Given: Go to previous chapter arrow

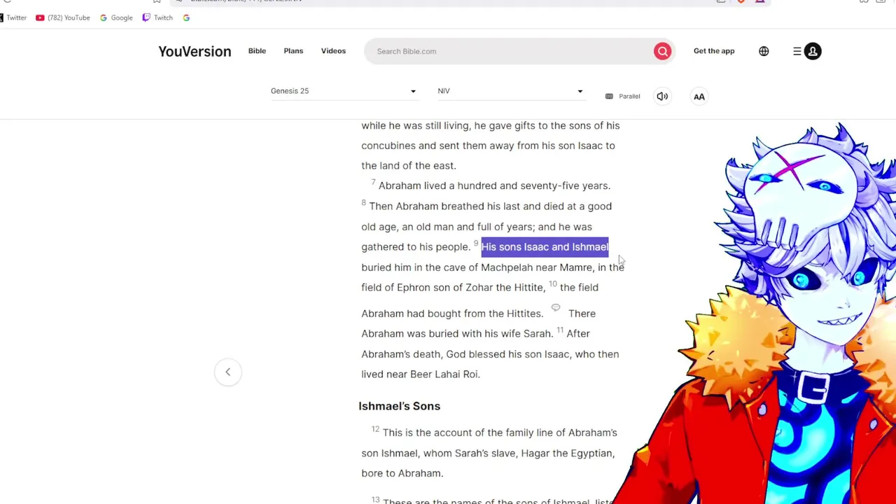Looking at the screenshot, I should 227,372.
